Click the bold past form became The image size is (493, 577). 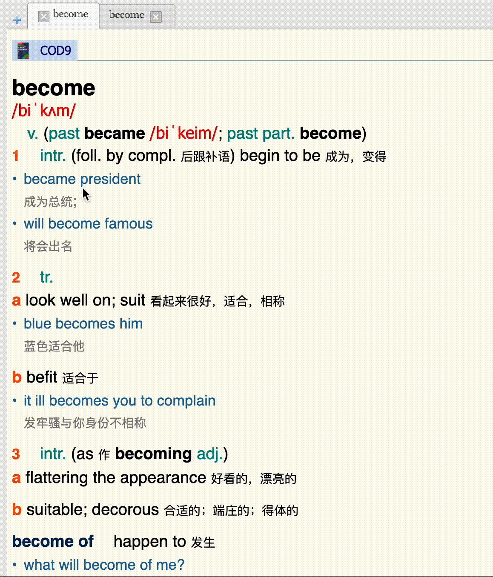[115, 133]
